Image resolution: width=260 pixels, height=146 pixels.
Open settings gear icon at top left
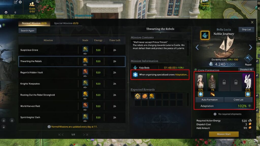click(20, 2)
